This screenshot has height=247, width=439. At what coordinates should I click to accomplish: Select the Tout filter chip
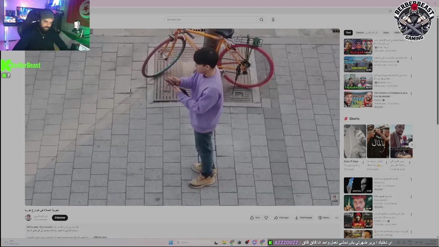[348, 33]
